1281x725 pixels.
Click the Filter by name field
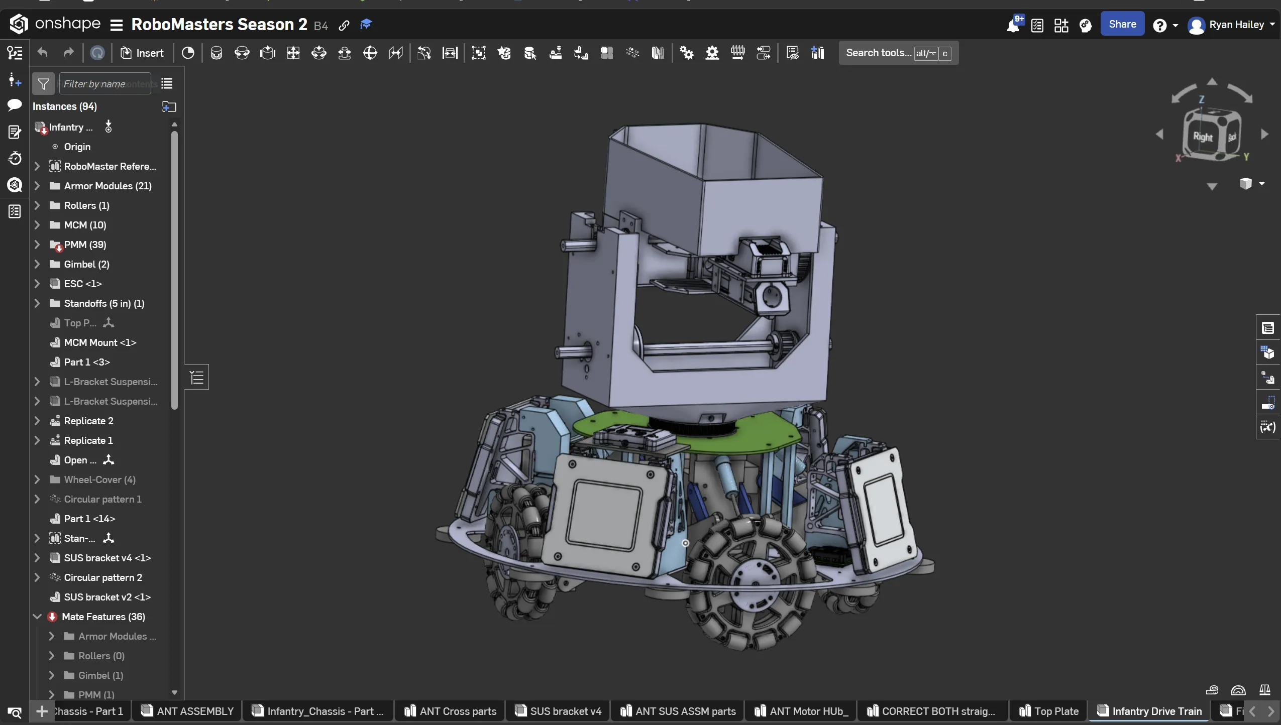pos(104,84)
